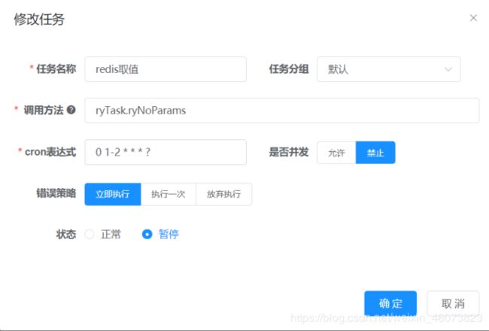Choose 执行一次 error policy

(x=169, y=194)
